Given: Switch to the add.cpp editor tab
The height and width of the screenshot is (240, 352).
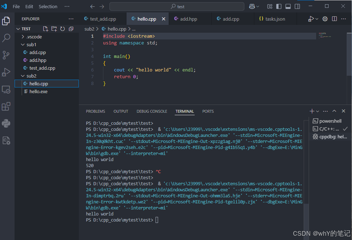Looking at the screenshot, I should (x=233, y=19).
